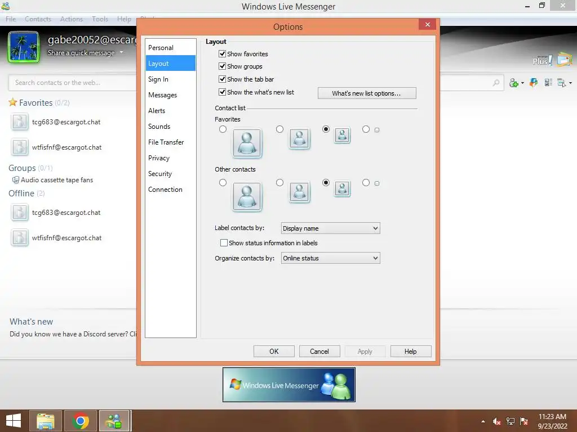Screen dimensions: 577x432
Task: Click the palm tree profile picture
Action: click(x=24, y=47)
